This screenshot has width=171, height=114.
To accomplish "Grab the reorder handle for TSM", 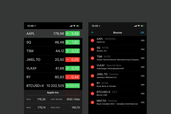I will (x=143, y=58).
